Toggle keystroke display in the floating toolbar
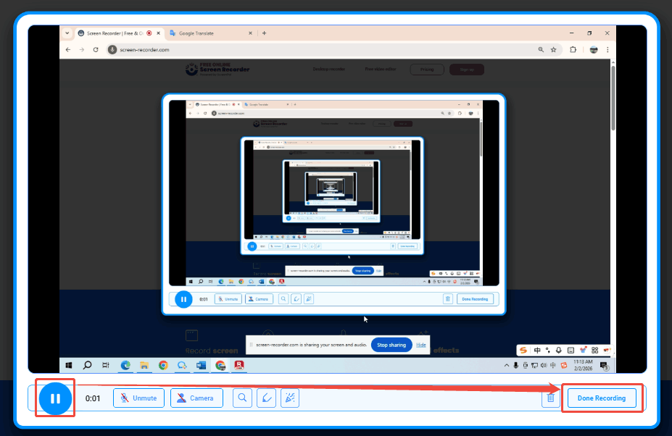 (571, 351)
